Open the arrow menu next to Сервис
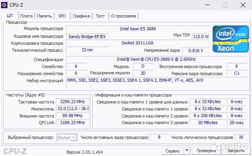Screen dimensions: 252x156 187,151
